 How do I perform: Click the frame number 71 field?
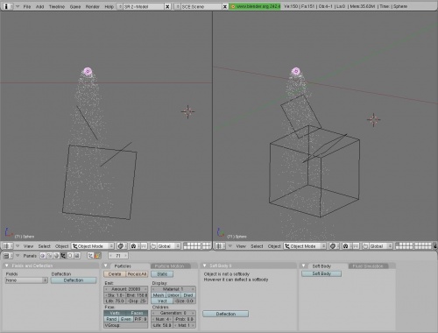coord(118,256)
